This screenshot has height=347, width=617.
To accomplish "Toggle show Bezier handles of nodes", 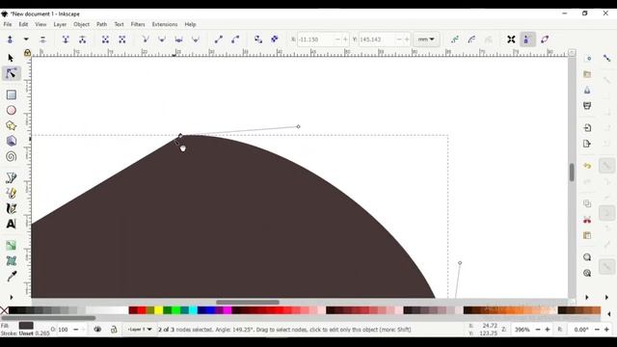I will coord(527,40).
